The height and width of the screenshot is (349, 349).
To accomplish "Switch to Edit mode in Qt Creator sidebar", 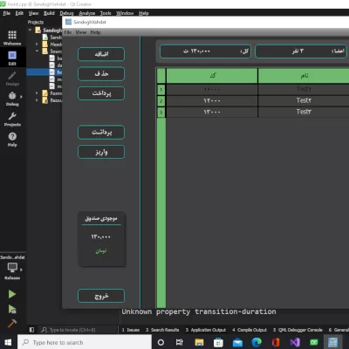I will point(12,58).
